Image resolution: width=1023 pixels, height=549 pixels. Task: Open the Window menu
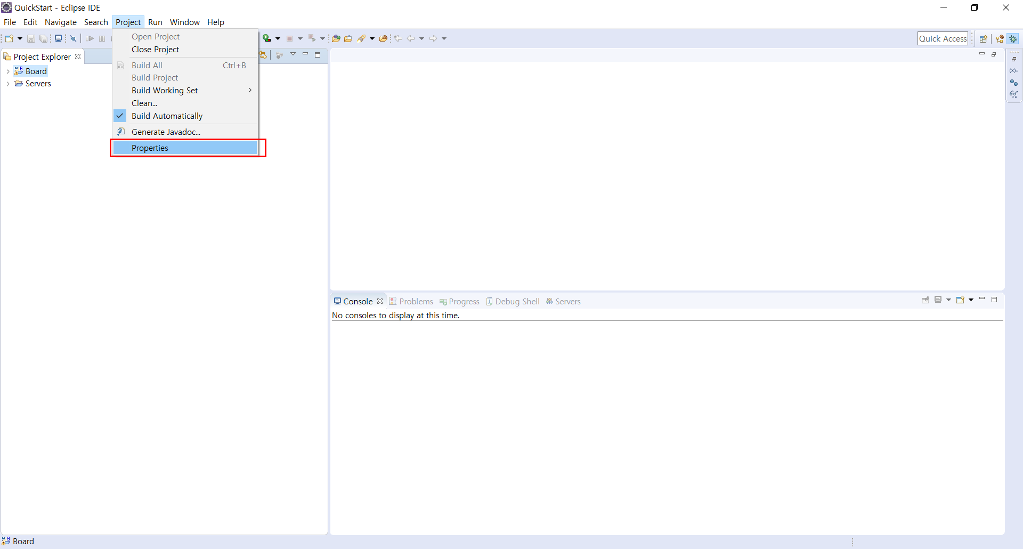click(x=185, y=22)
